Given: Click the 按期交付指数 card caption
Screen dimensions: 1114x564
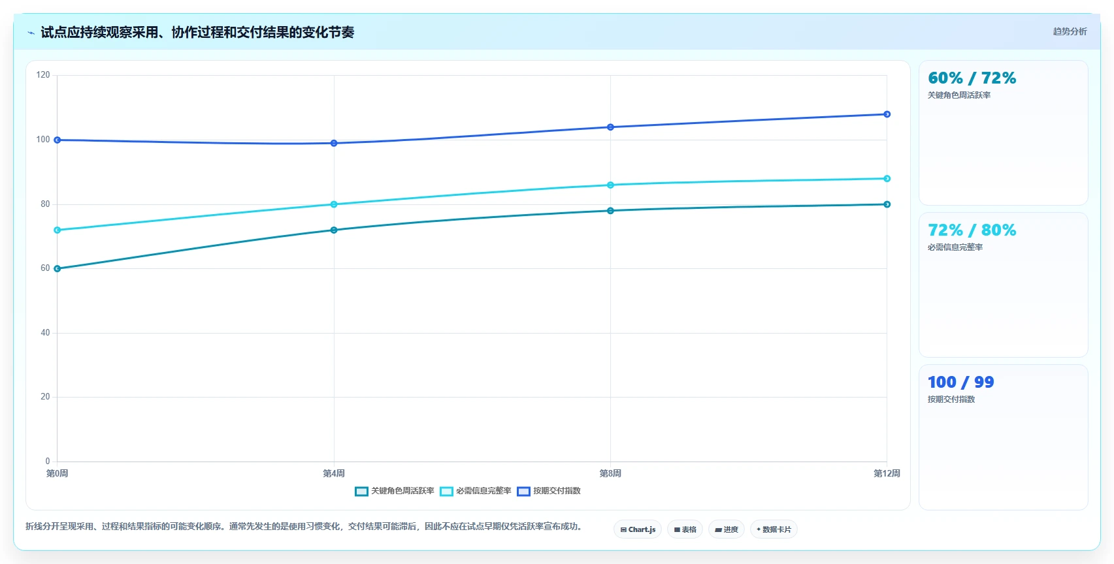Looking at the screenshot, I should click(x=951, y=399).
